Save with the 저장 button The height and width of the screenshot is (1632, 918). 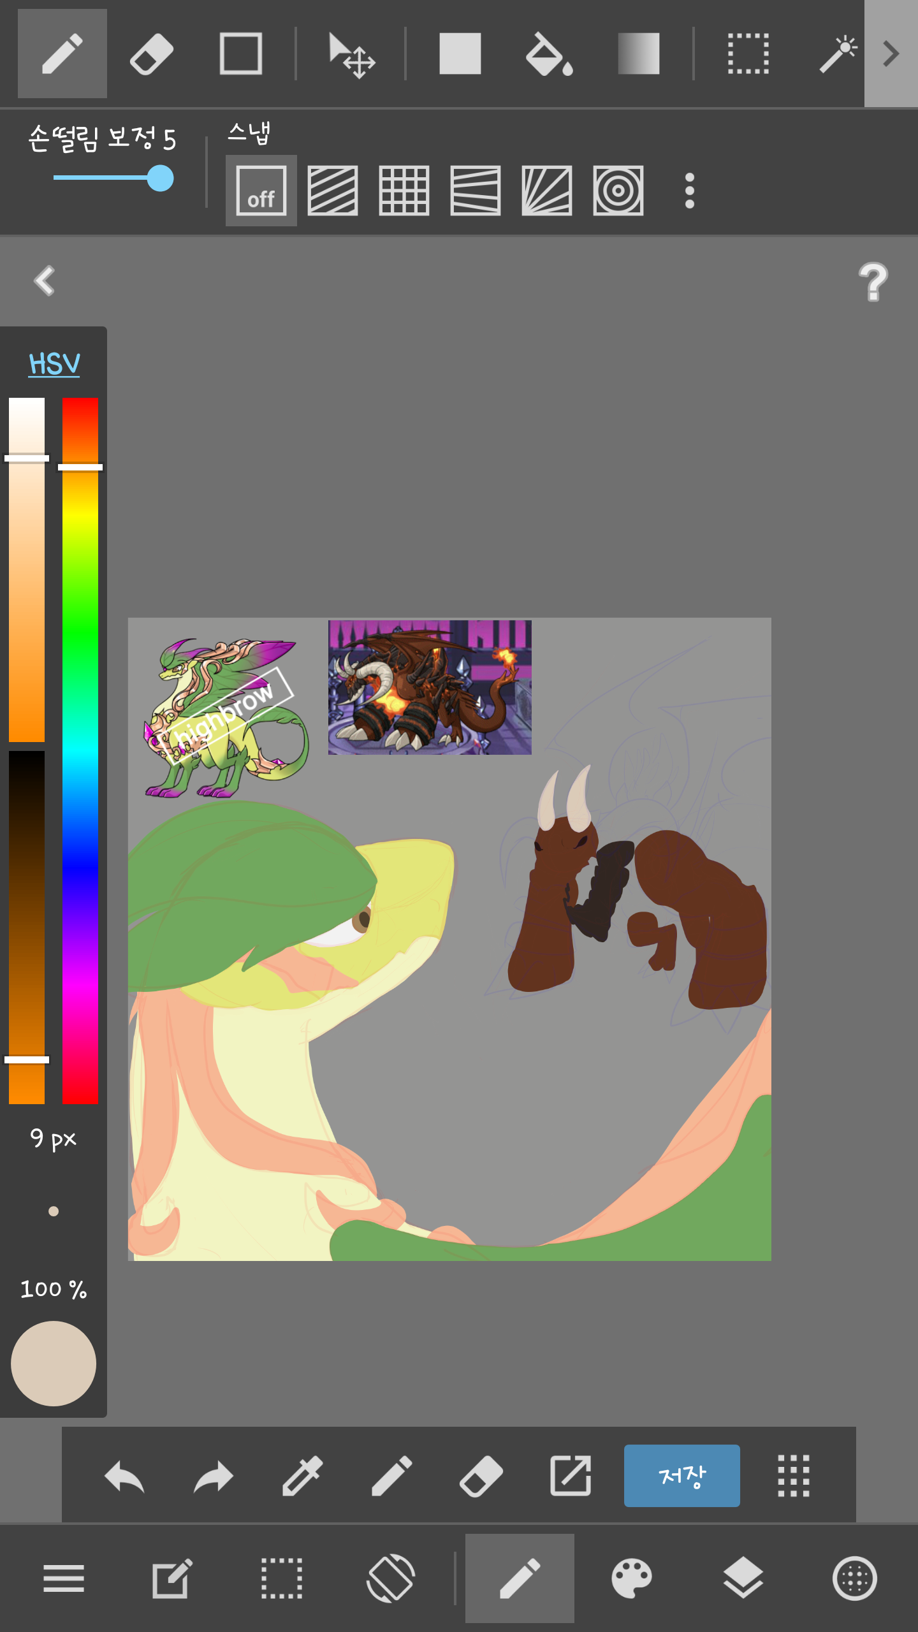point(682,1476)
